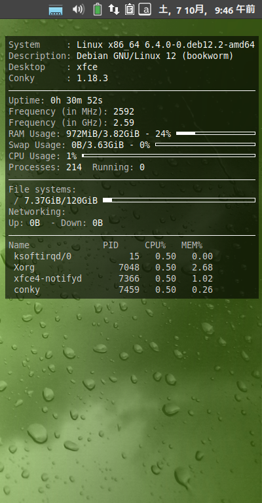Image resolution: width=262 pixels, height=503 pixels.
Task: Open the clock showing 9:46 午前
Action: (207, 10)
